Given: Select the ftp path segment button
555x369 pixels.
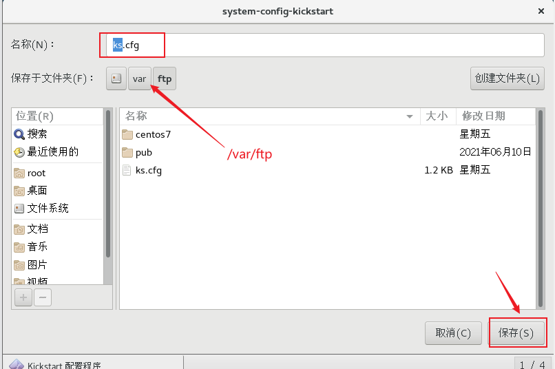Looking at the screenshot, I should coord(165,78).
